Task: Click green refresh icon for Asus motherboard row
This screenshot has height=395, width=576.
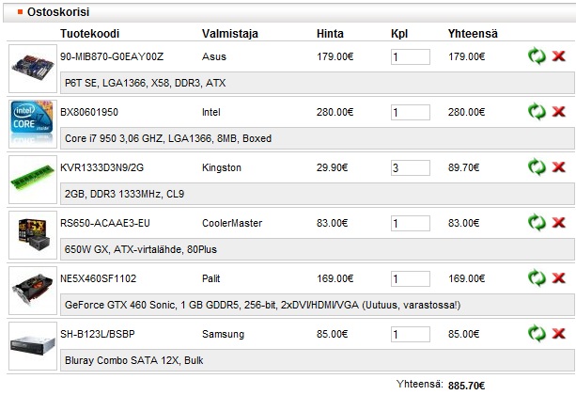Action: (537, 56)
